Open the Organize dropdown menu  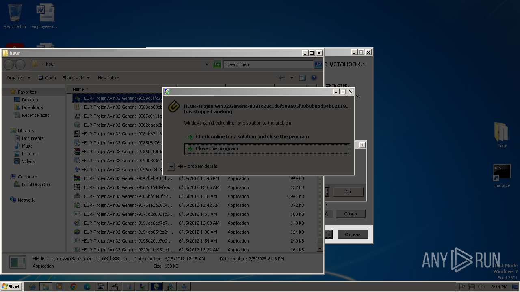click(18, 78)
